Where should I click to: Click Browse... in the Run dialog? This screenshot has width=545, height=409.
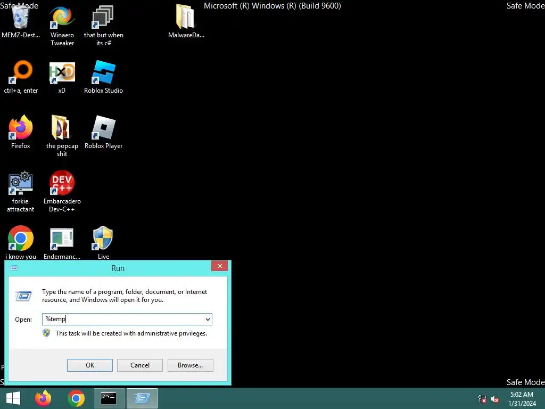(x=190, y=365)
